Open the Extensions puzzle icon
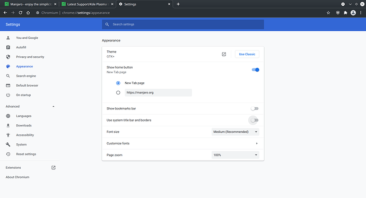 (345, 13)
